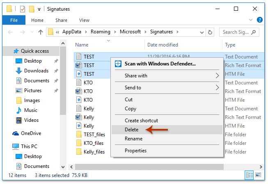Expand the ribbon with the chevron
This screenshot has width=268, height=184.
251,20
